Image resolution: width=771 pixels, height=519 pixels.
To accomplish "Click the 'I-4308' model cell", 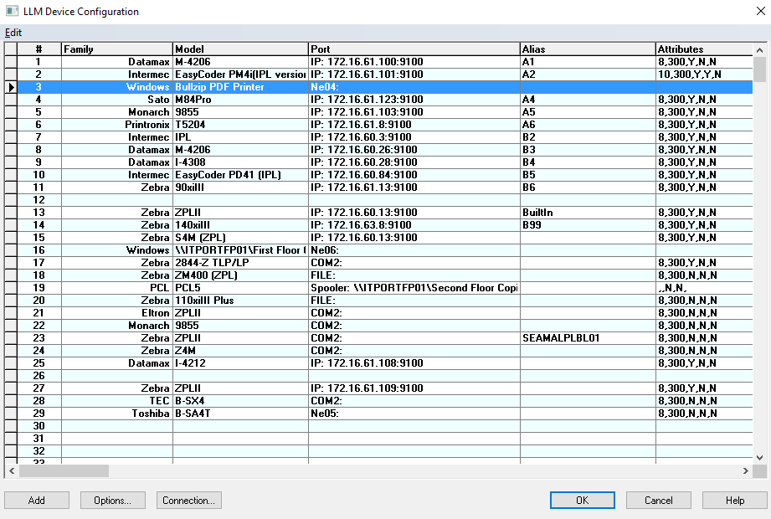I will (240, 162).
